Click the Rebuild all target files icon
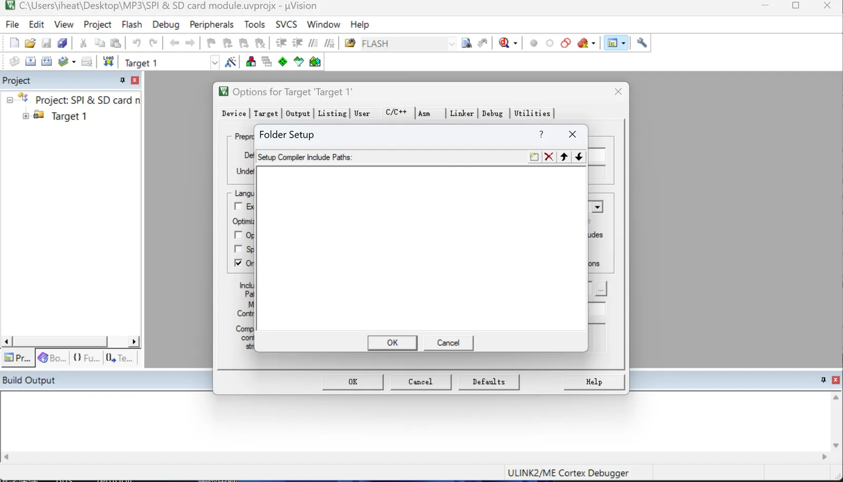 [x=46, y=62]
